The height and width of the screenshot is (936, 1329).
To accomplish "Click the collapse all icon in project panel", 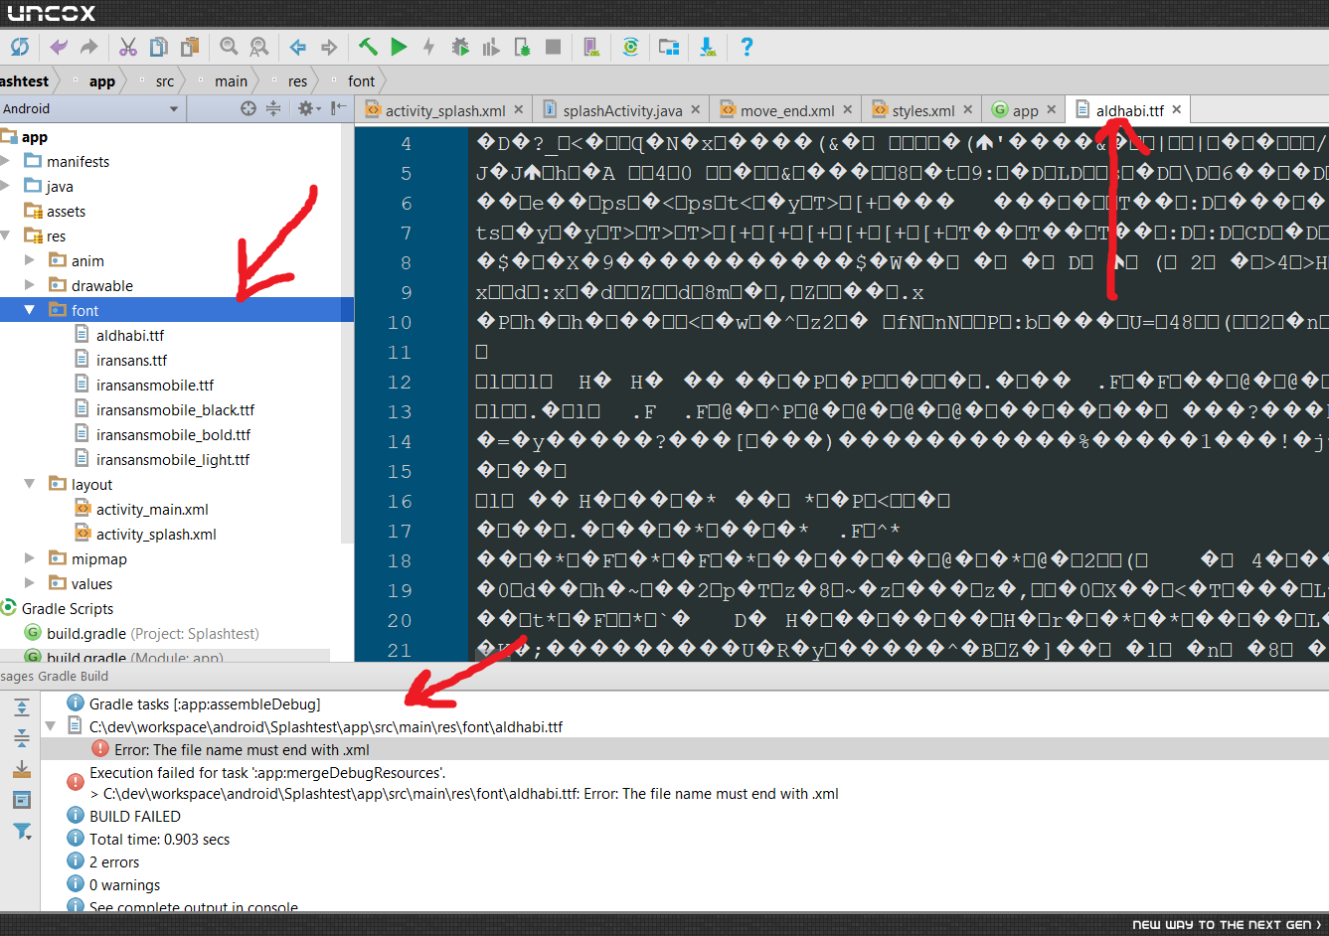I will 273,108.
